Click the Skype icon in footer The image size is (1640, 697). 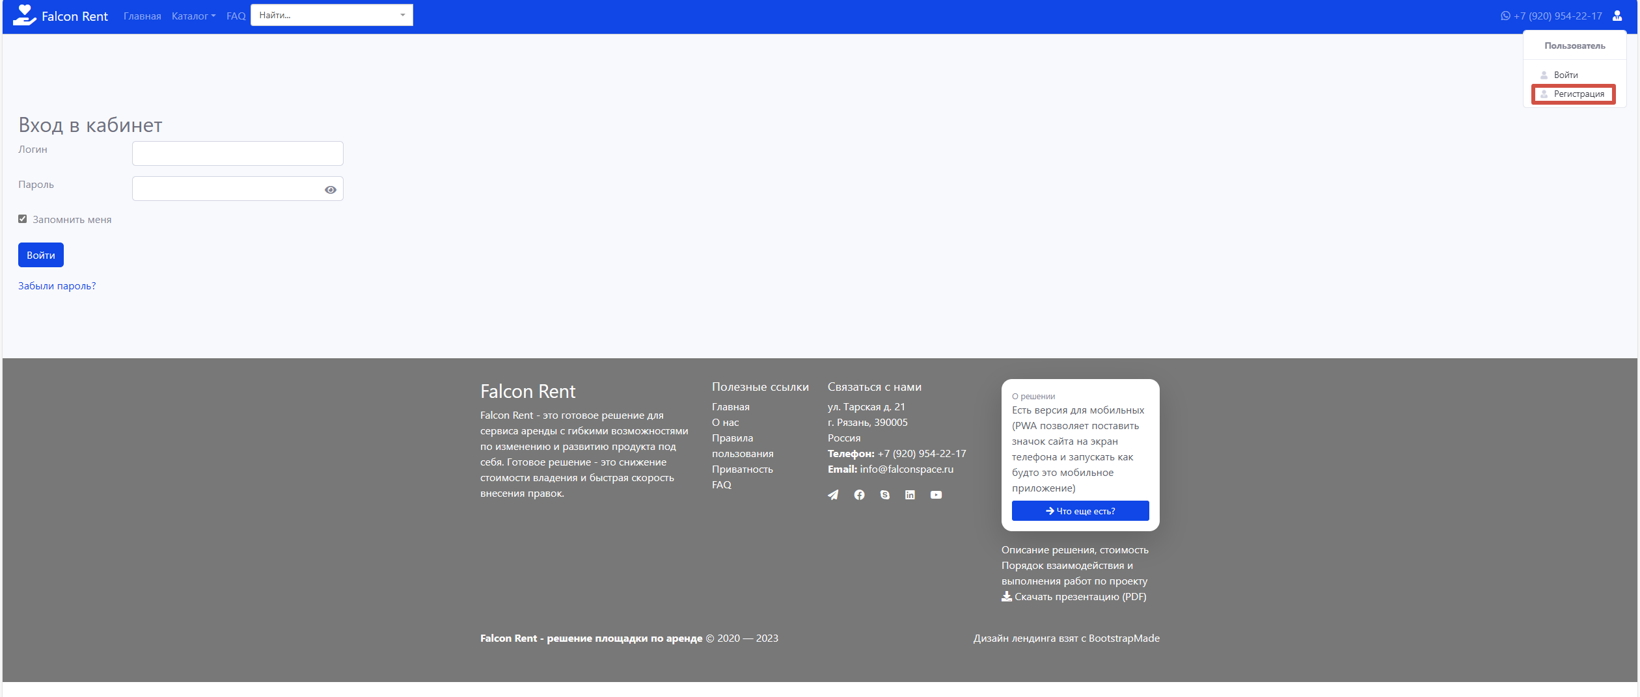pos(884,495)
